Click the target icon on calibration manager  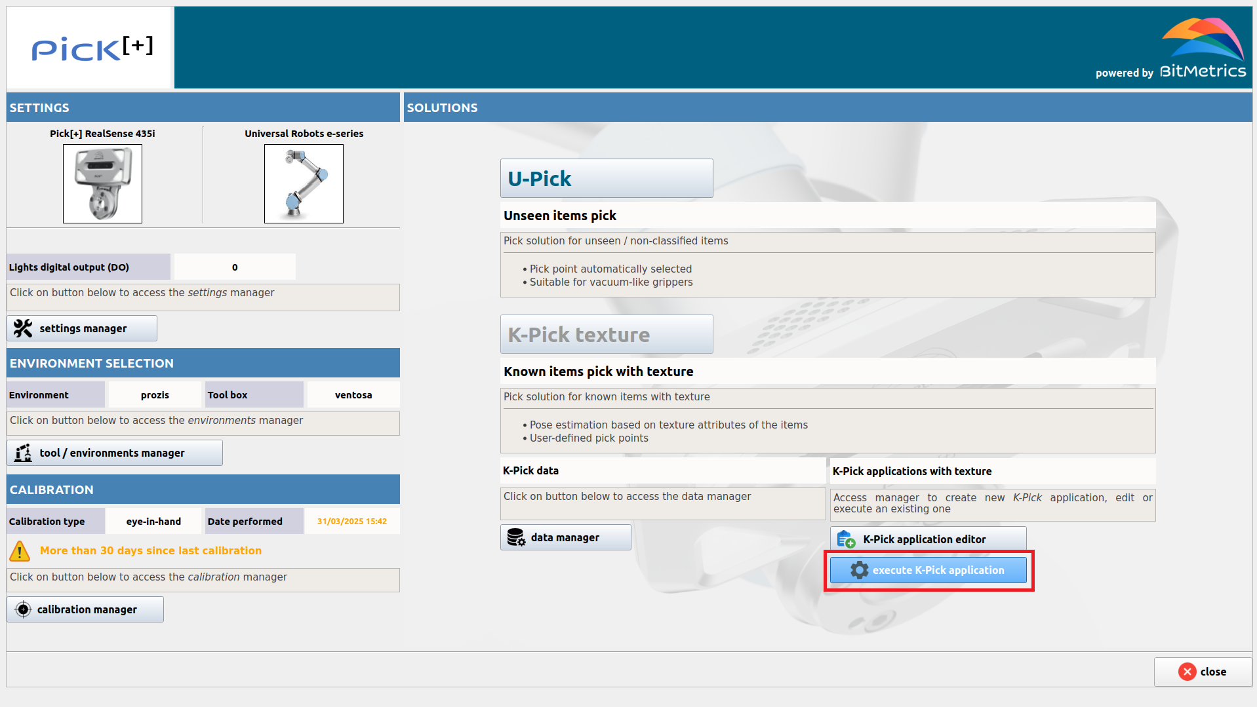click(23, 609)
